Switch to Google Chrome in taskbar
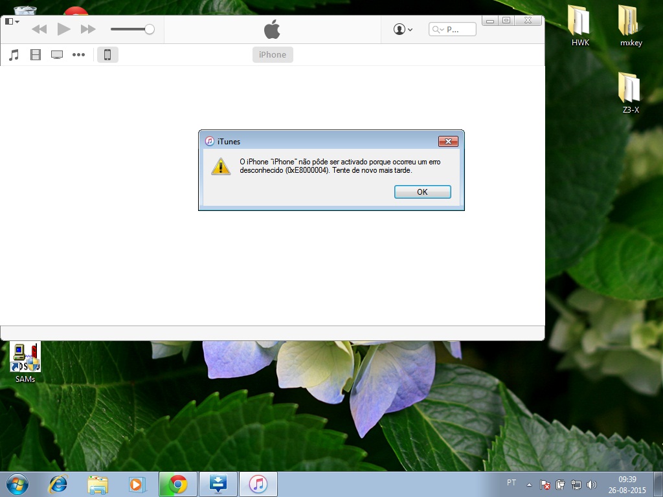Screen dimensions: 663x497 coord(177,484)
